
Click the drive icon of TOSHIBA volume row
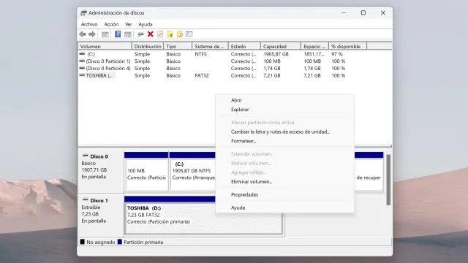coord(82,75)
